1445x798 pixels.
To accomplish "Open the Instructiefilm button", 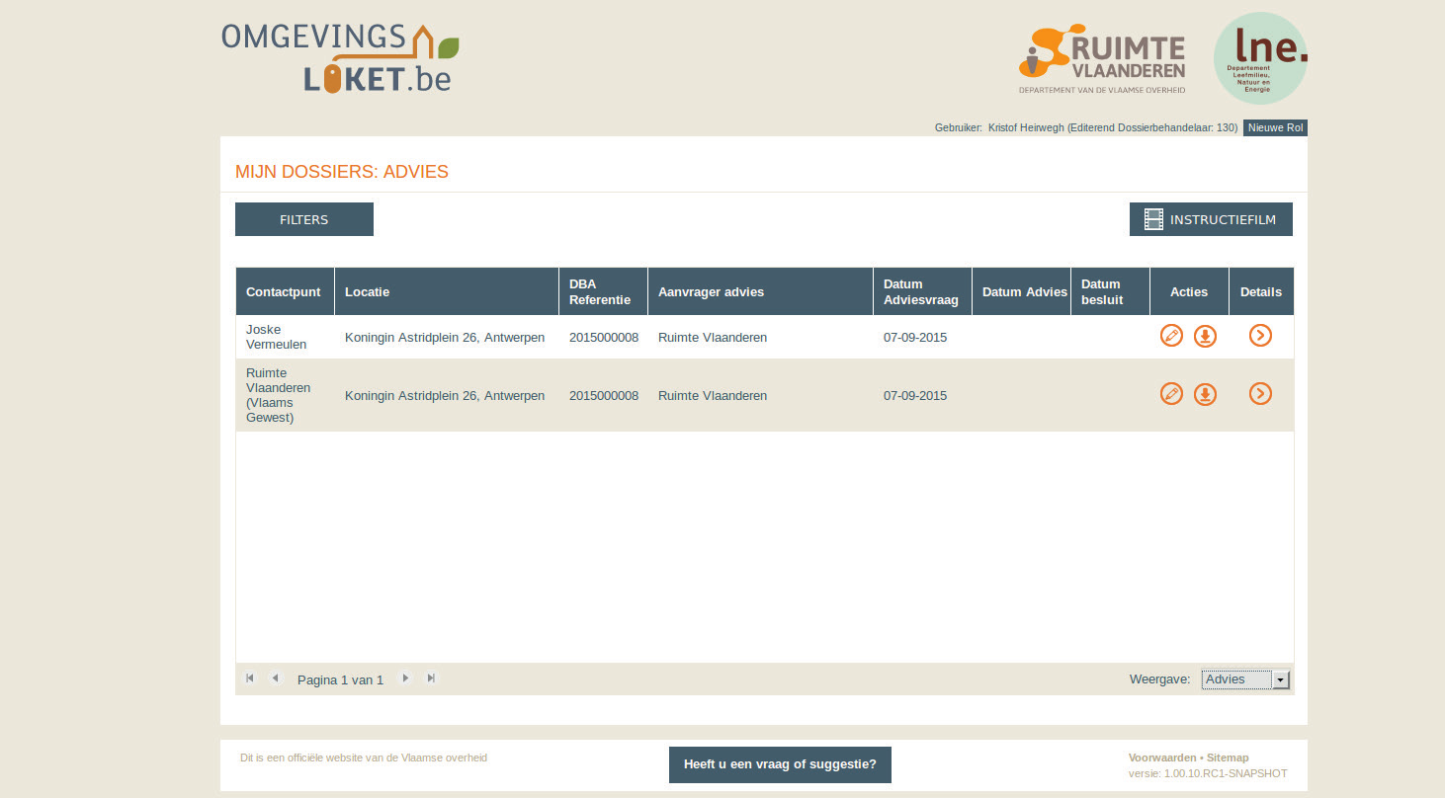I will click(1211, 219).
